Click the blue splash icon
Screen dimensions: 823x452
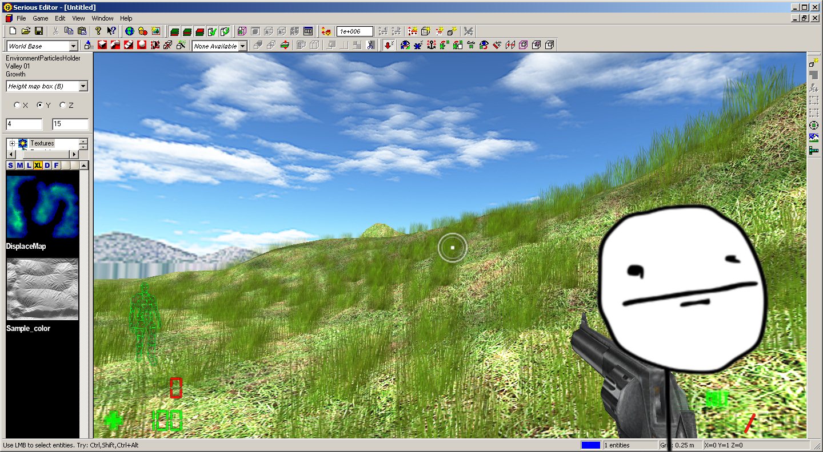419,45
